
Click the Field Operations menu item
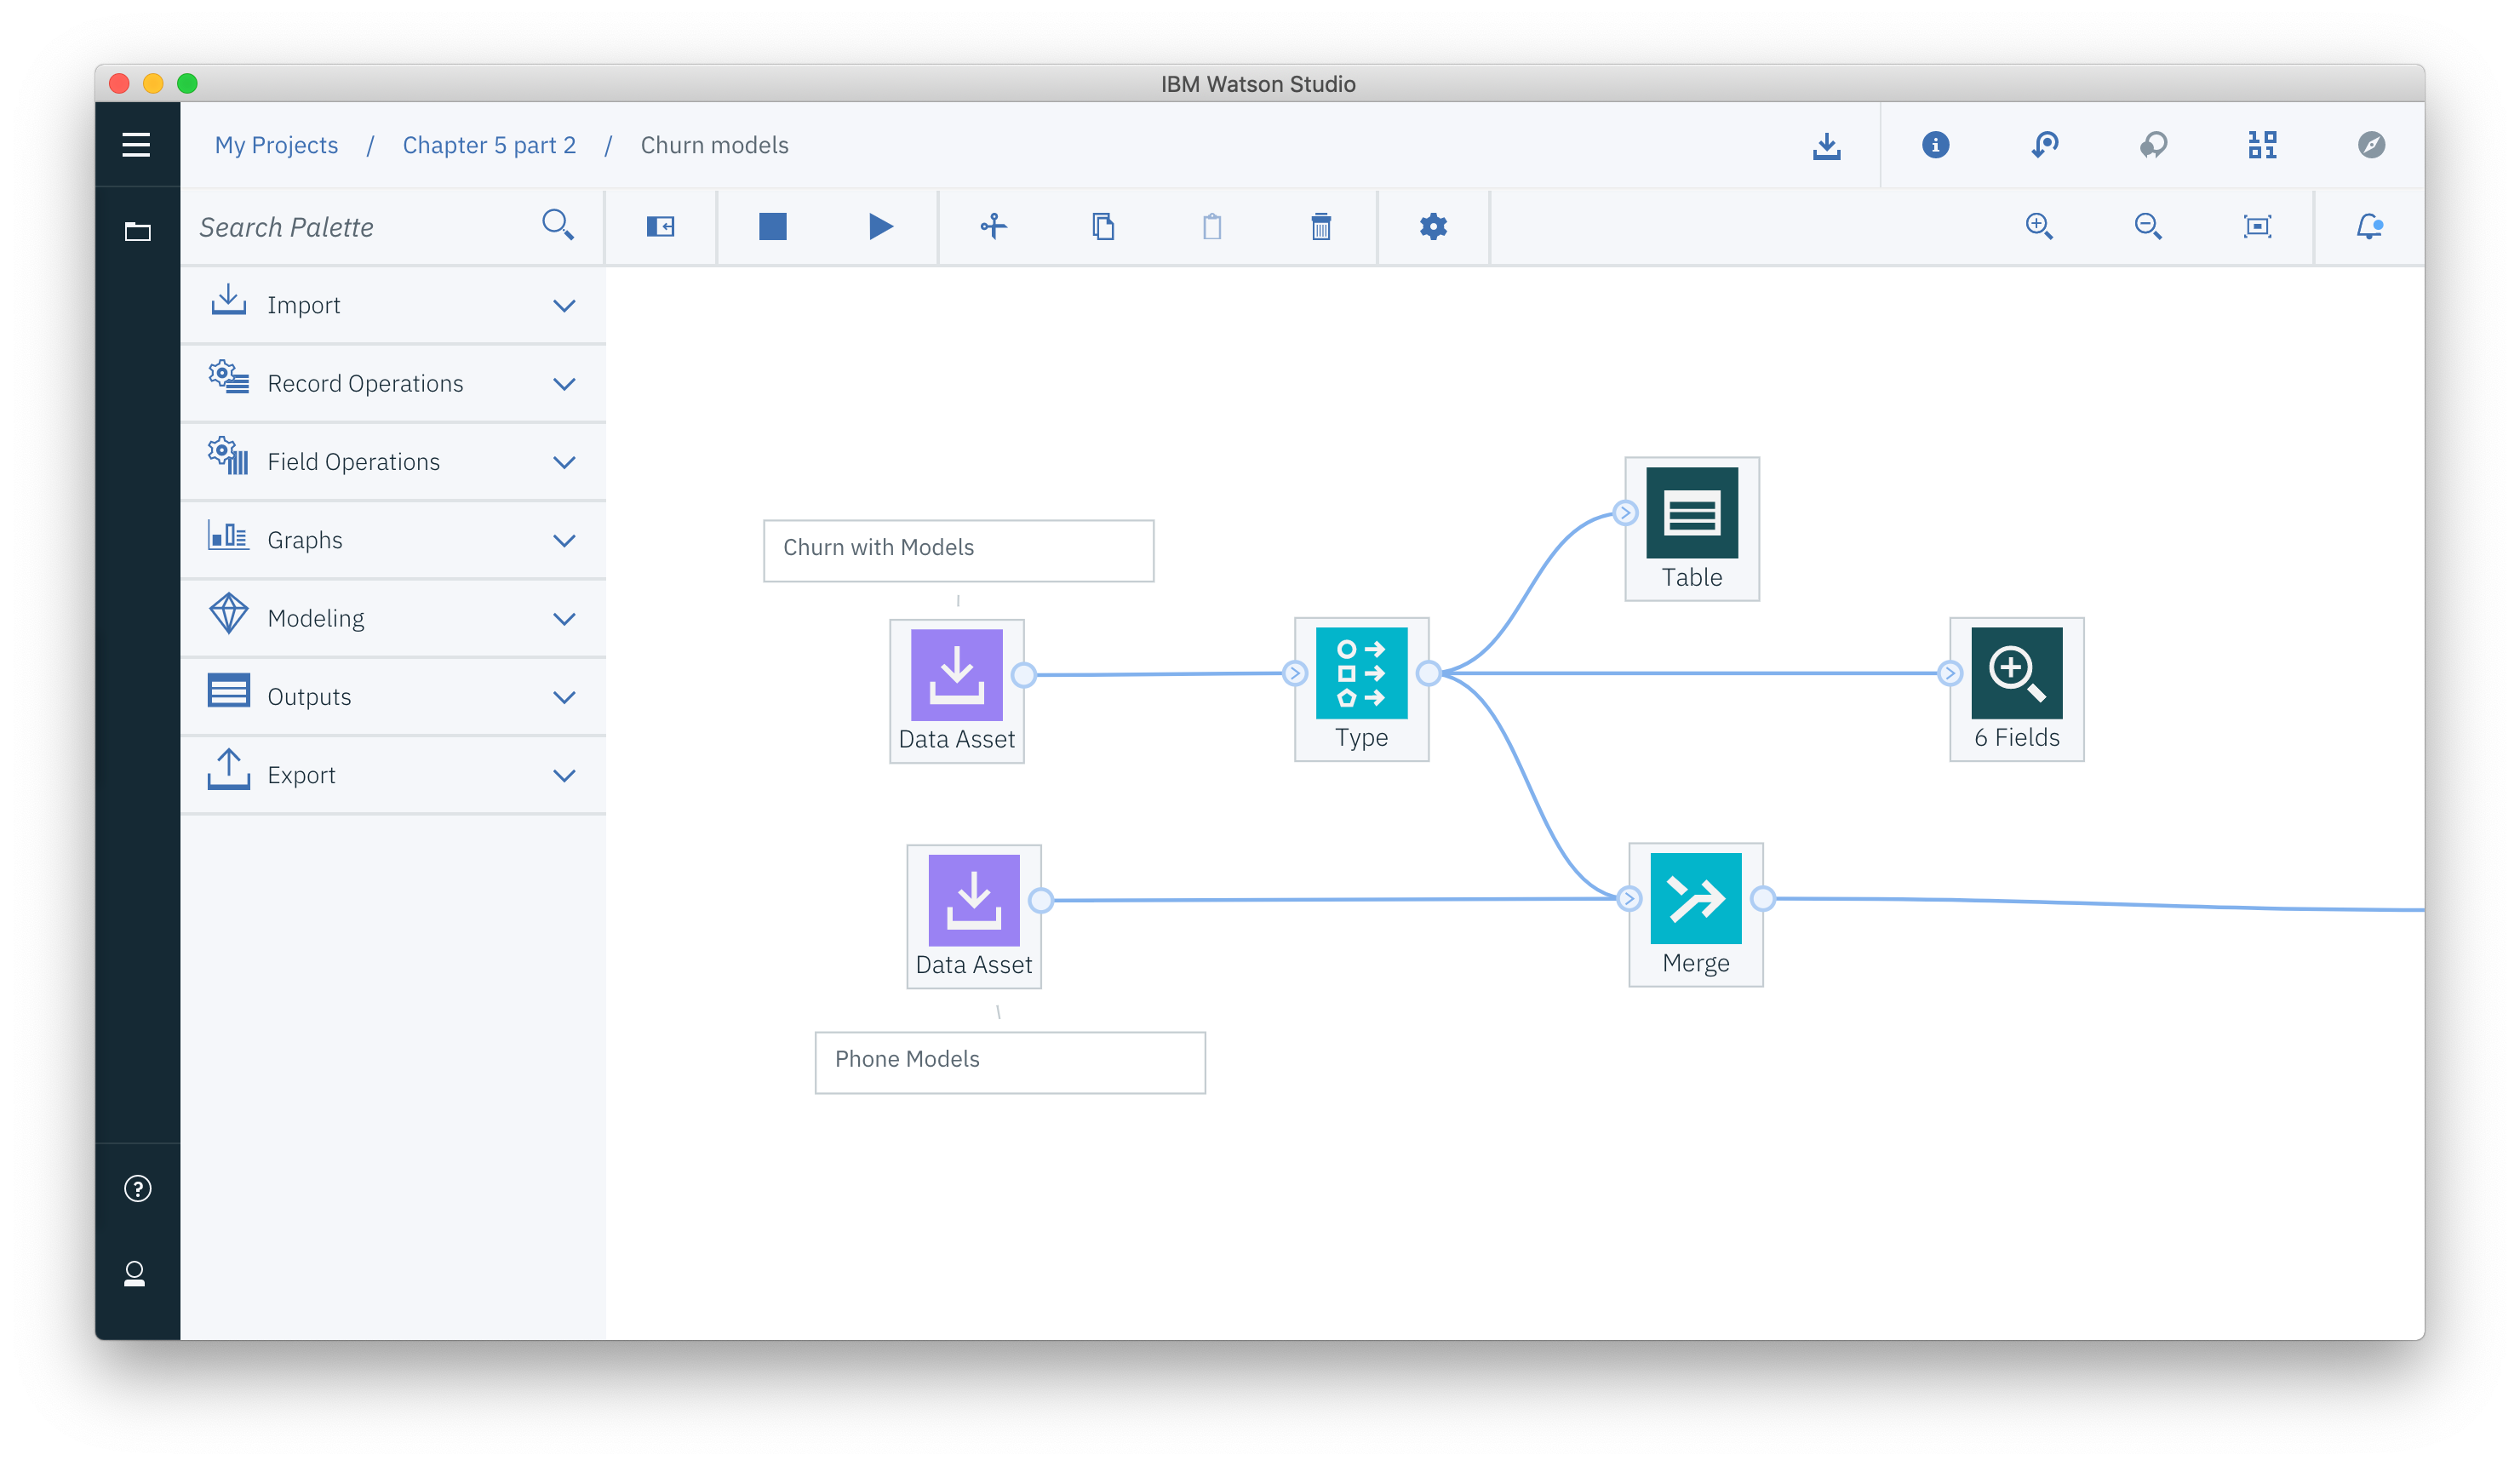click(x=391, y=461)
